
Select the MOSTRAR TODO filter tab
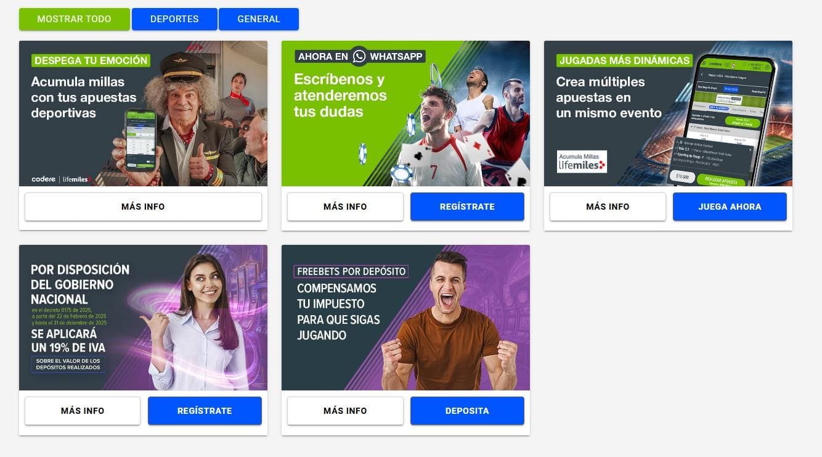(x=74, y=19)
